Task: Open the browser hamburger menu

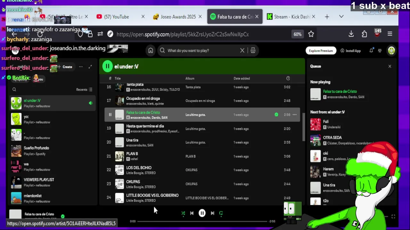Action: coord(390,34)
